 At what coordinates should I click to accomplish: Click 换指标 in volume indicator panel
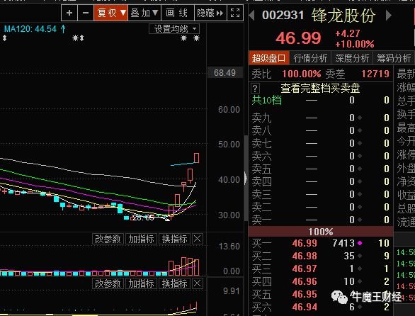pyautogui.click(x=174, y=239)
